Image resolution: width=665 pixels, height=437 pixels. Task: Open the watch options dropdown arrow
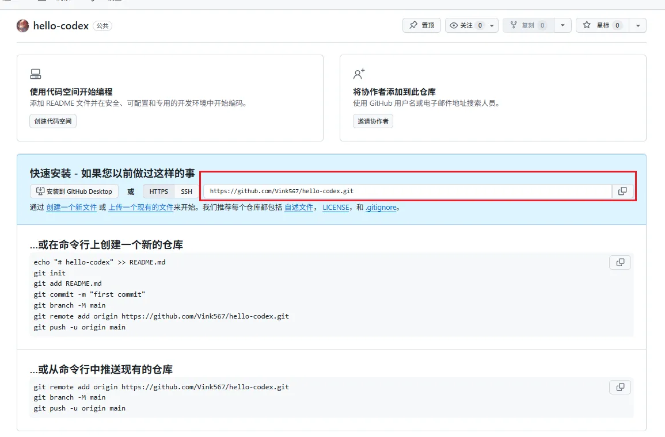click(x=492, y=25)
